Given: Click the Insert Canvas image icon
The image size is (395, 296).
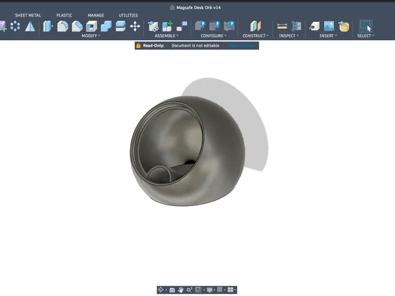Looking at the screenshot, I should pyautogui.click(x=329, y=26).
